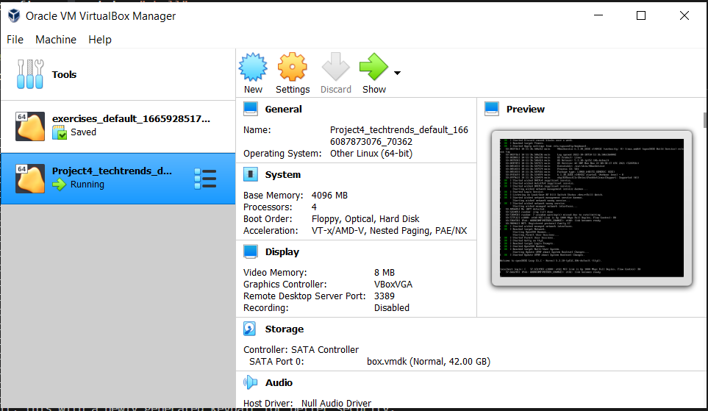Click the Display section screen icon
This screenshot has width=708, height=411.
(251, 251)
